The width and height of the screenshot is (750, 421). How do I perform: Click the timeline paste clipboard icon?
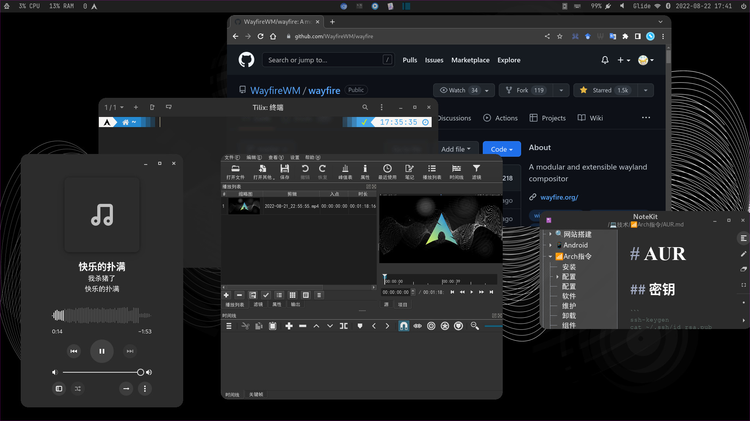(273, 326)
